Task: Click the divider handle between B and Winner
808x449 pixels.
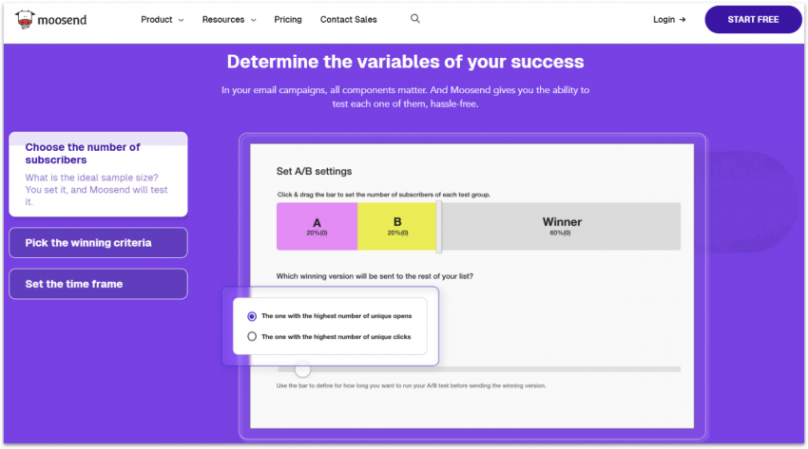Action: coord(438,226)
